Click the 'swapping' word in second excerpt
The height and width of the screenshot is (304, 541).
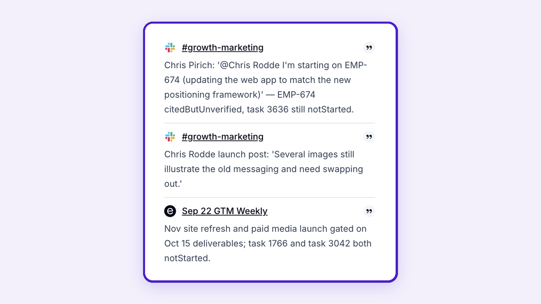pos(343,169)
